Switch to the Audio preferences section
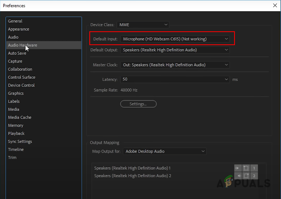 [13, 37]
